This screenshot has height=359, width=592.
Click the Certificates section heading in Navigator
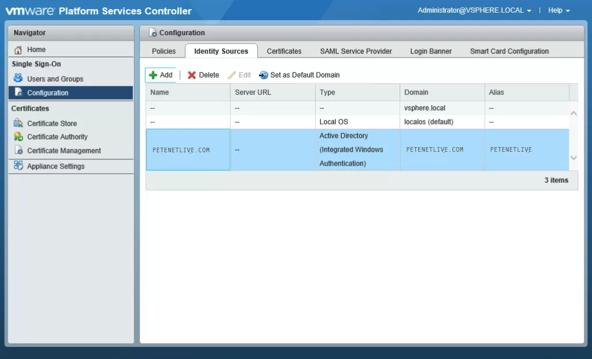30,109
